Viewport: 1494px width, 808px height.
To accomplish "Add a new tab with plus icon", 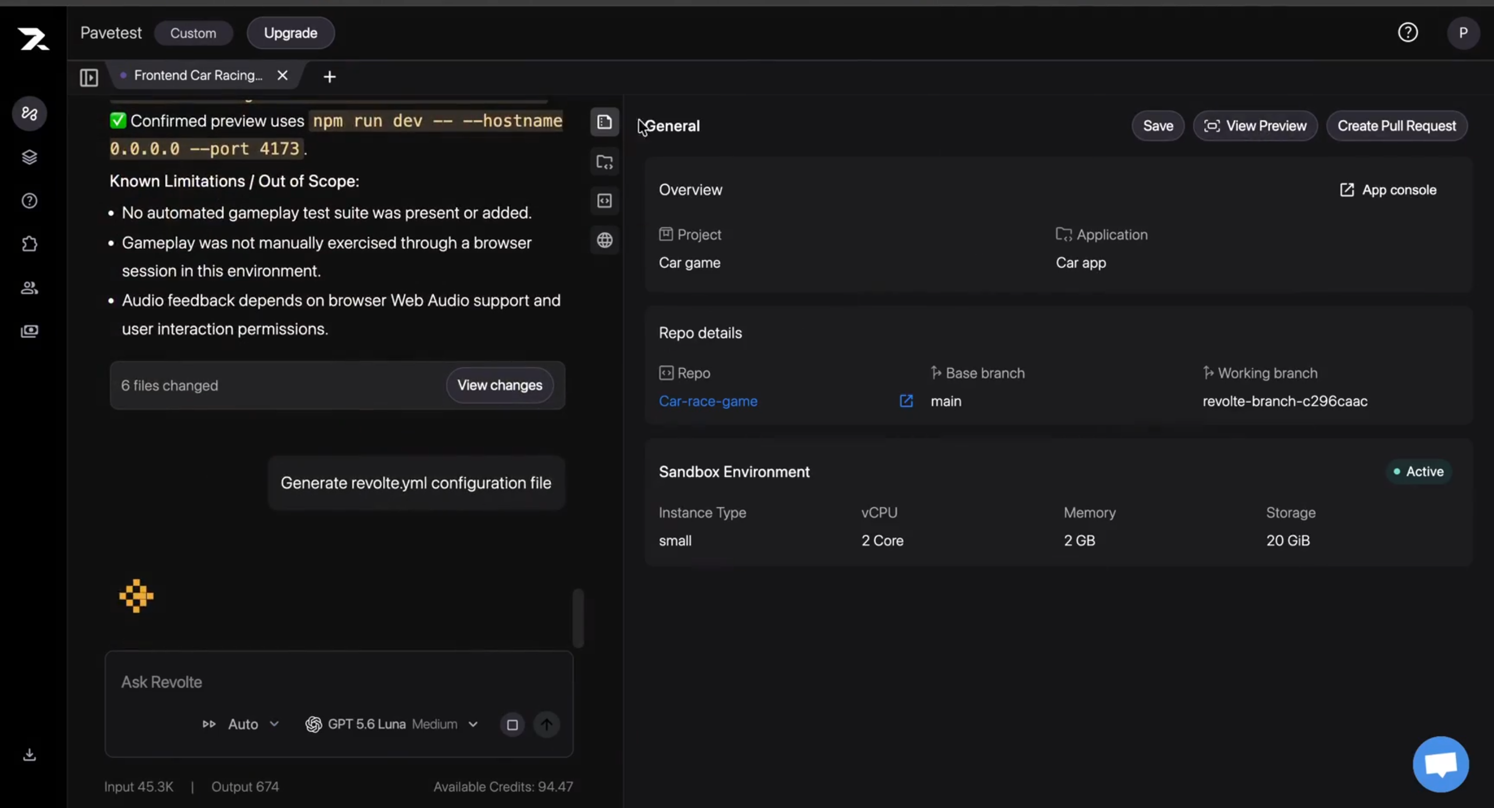I will (329, 77).
